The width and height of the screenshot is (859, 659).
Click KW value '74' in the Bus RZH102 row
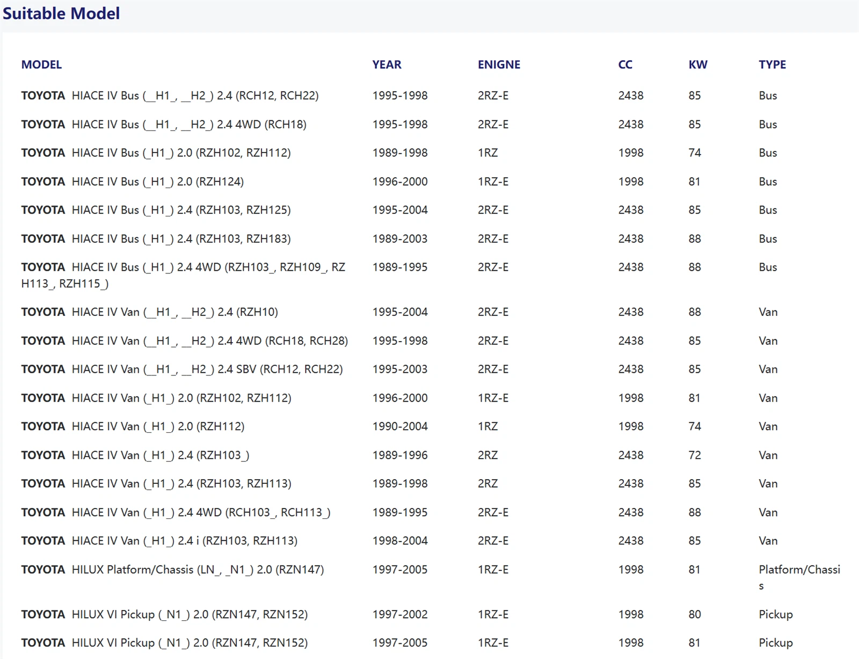click(695, 153)
